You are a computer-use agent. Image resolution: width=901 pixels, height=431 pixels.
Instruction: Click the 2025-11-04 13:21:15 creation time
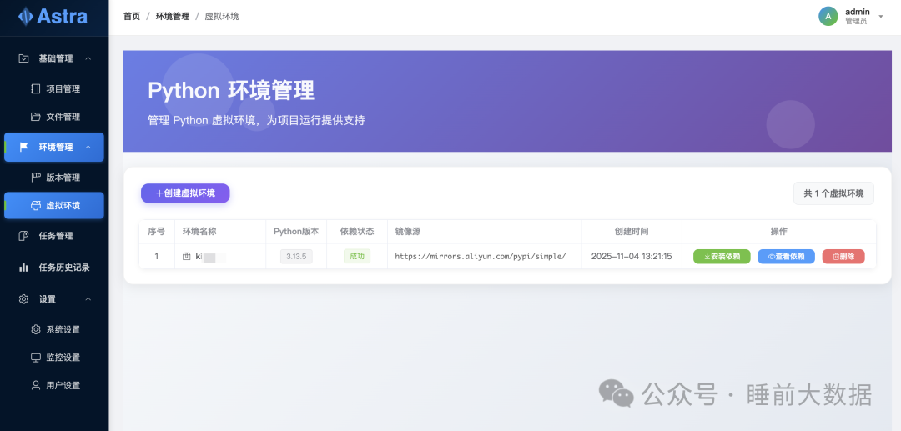632,257
